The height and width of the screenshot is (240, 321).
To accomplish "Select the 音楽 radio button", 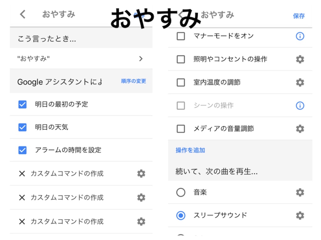I will [x=181, y=192].
